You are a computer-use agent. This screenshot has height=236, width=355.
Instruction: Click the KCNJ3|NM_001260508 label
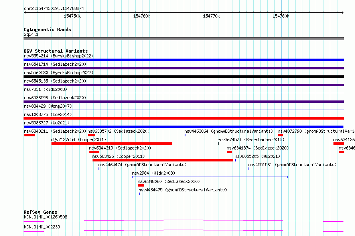pos(45,217)
